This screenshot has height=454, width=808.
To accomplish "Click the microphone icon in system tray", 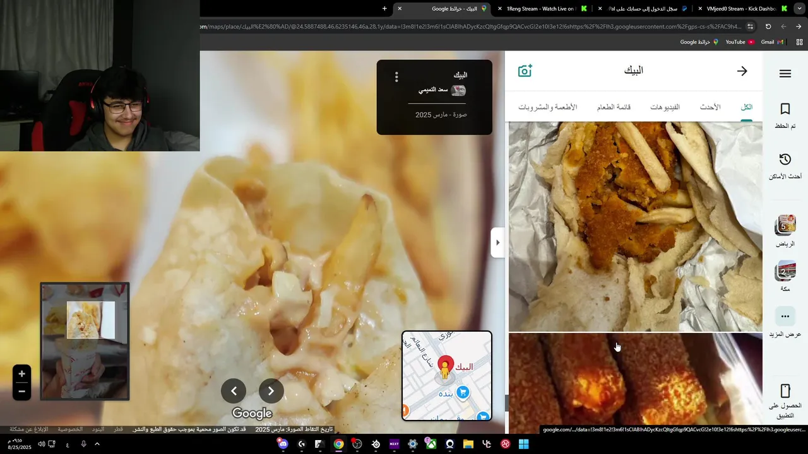I will click(83, 444).
